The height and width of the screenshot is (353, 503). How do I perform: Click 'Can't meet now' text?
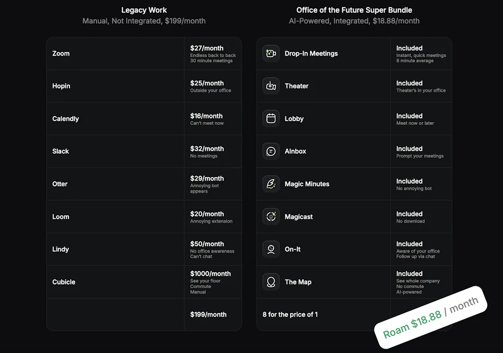coord(207,123)
